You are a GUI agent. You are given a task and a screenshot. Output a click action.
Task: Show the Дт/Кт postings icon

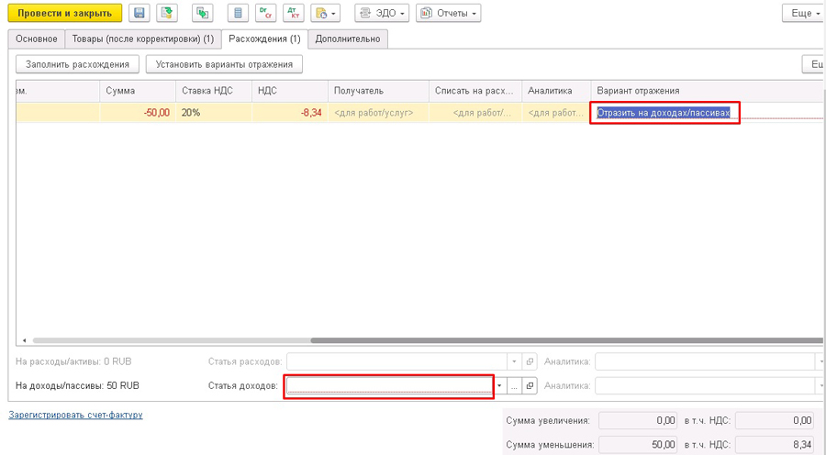pos(294,14)
